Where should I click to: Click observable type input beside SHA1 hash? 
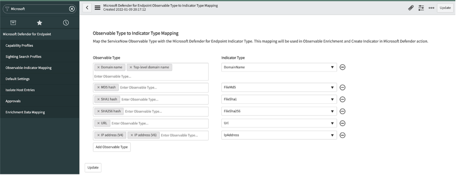pos(164,100)
